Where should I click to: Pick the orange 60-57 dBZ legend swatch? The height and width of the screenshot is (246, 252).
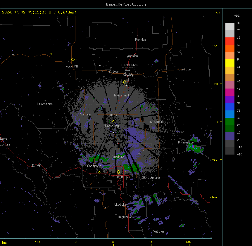(230, 48)
